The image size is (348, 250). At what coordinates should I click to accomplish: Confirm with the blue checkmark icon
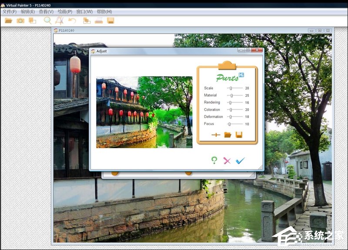point(240,161)
